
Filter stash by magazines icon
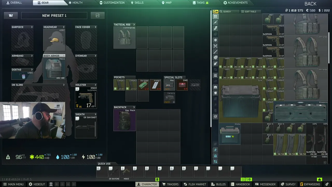(x=215, y=28)
